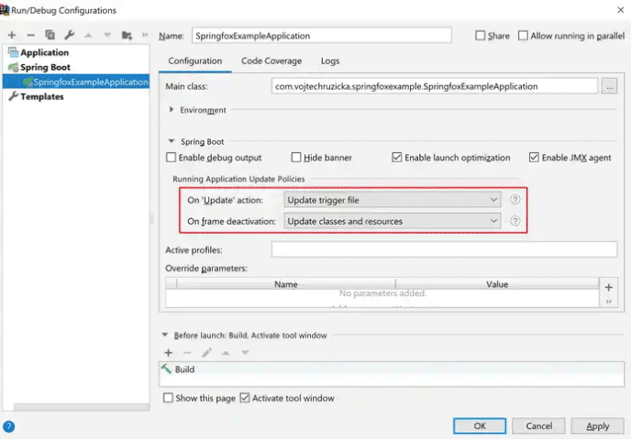Open edit templates wrench icon

pos(69,35)
